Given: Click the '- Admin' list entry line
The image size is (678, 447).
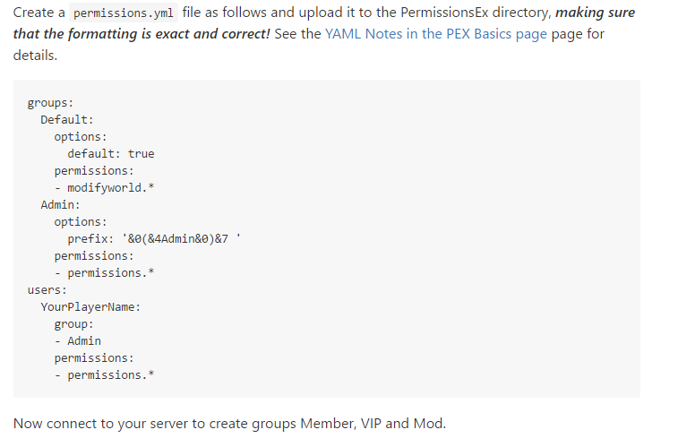Looking at the screenshot, I should click(77, 341).
